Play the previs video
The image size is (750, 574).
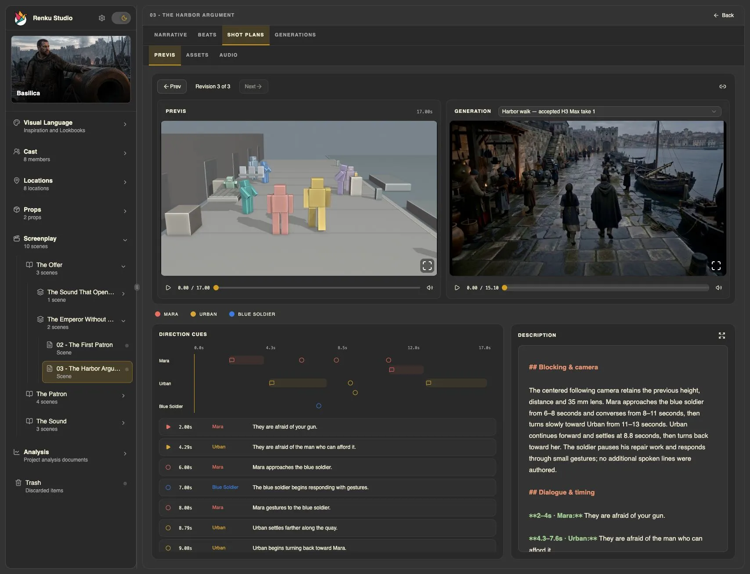pyautogui.click(x=168, y=288)
